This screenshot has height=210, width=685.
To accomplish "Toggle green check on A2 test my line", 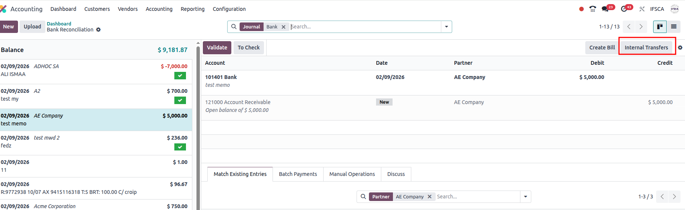I will click(180, 100).
